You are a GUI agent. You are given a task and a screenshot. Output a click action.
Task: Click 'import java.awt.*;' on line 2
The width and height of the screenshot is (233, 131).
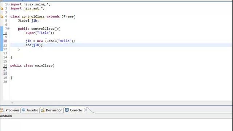[27, 8]
